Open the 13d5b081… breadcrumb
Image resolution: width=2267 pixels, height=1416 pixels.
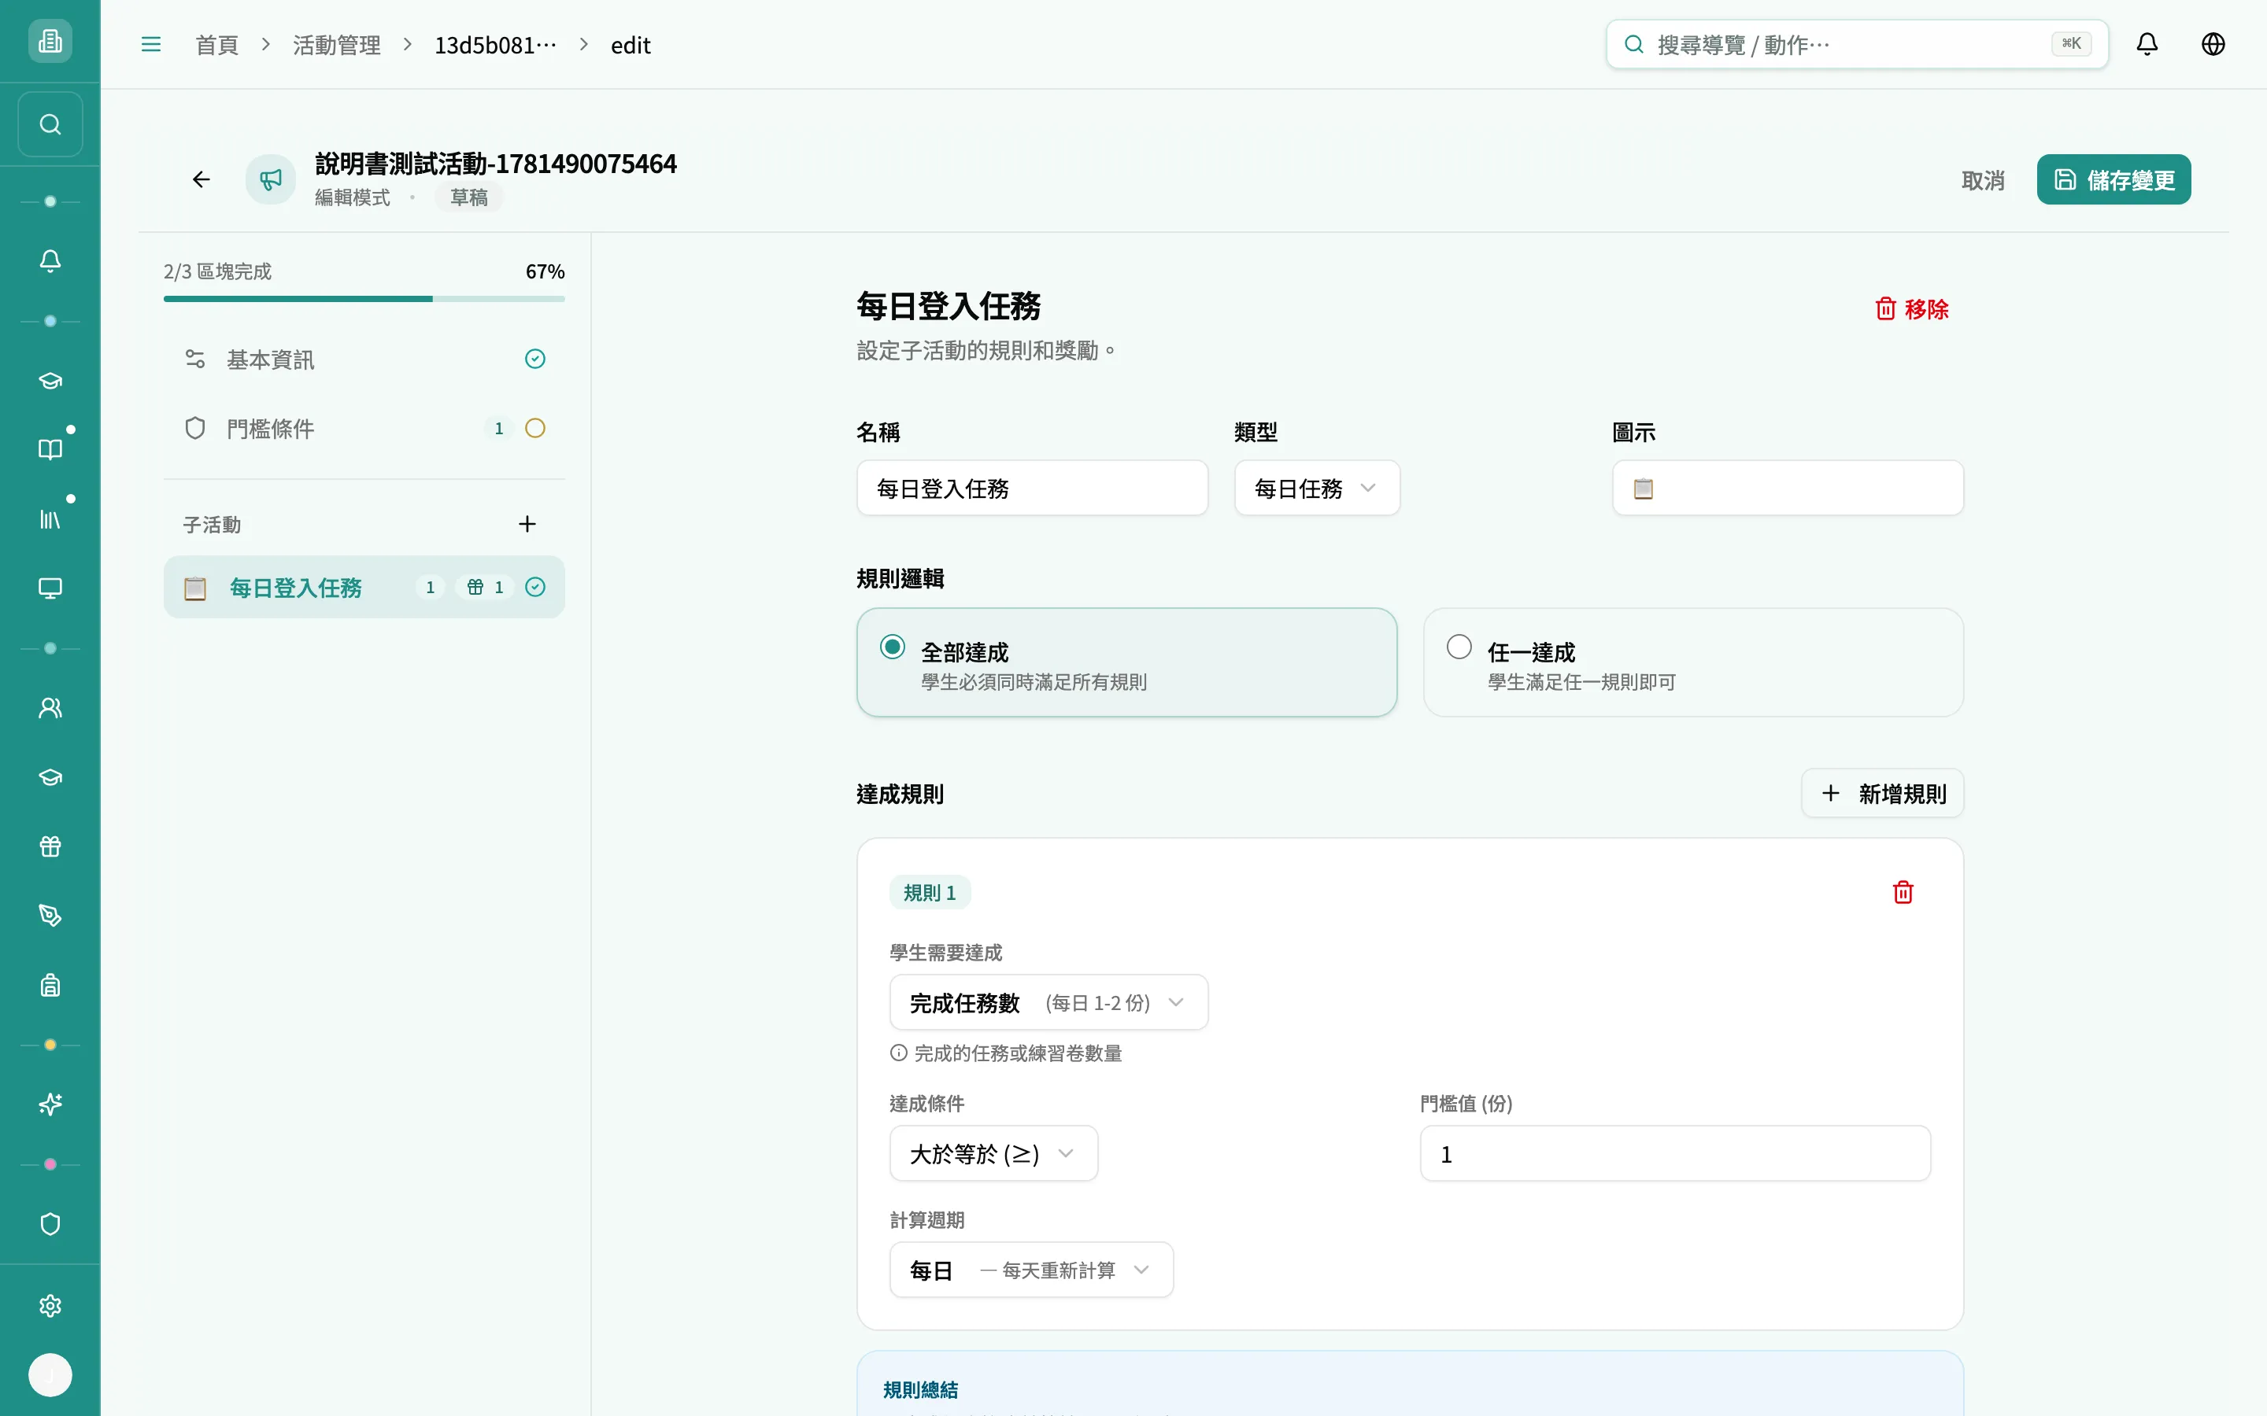click(x=496, y=45)
